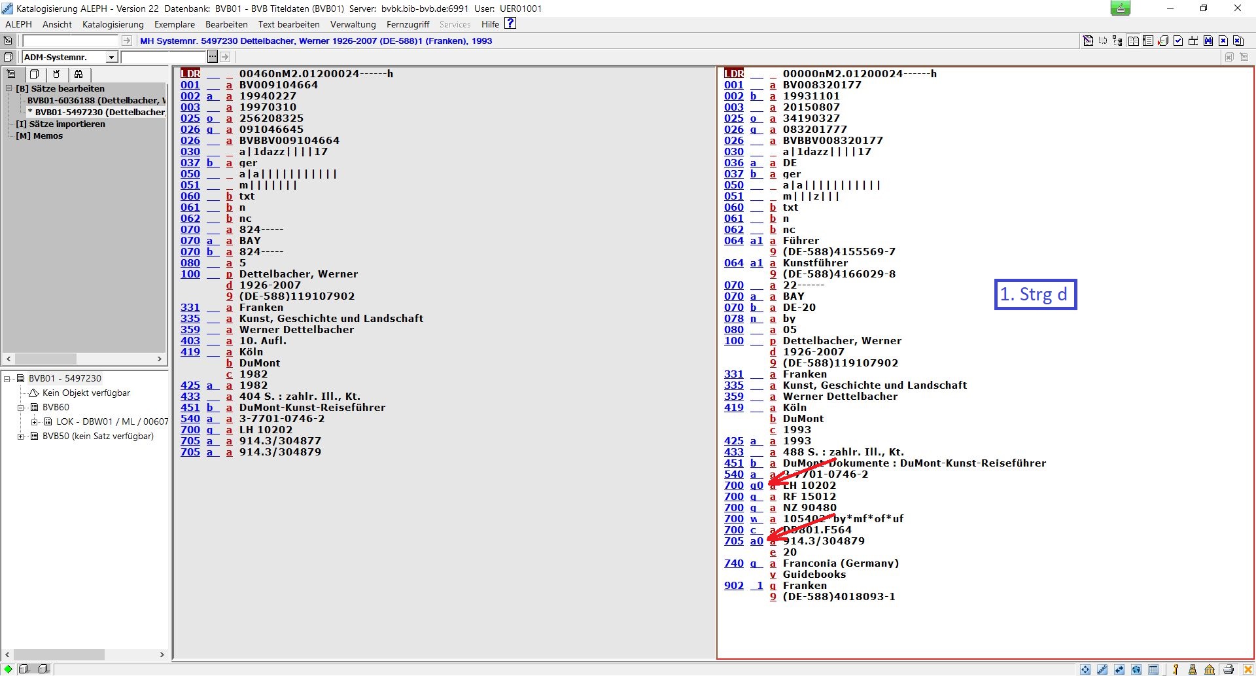Click field tag 100 link in right record

[733, 341]
